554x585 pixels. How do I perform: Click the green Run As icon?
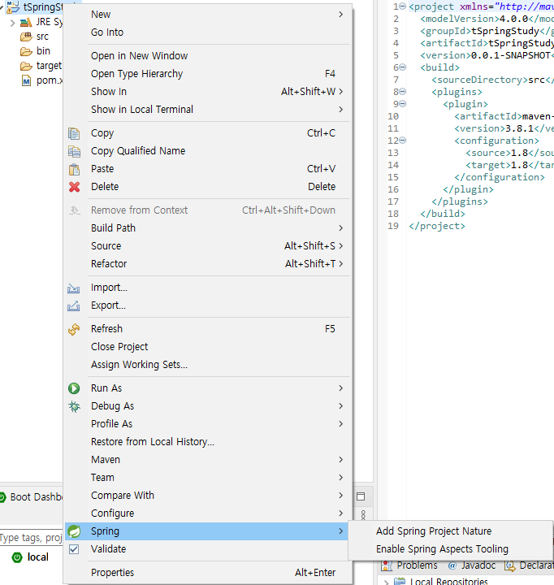coord(74,388)
